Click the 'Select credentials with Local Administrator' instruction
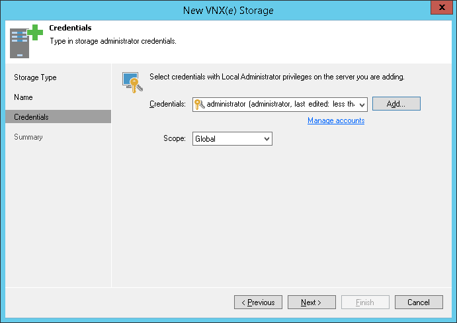The height and width of the screenshot is (323, 457). tap(277, 77)
